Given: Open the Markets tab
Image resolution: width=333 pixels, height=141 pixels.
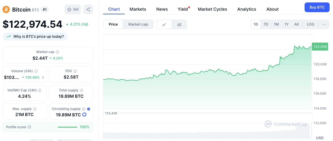Looking at the screenshot, I should click(138, 9).
